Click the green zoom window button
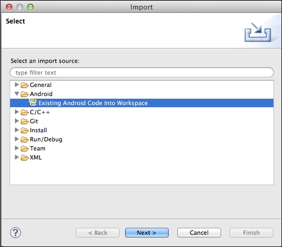This screenshot has width=282, height=247. tap(30, 7)
